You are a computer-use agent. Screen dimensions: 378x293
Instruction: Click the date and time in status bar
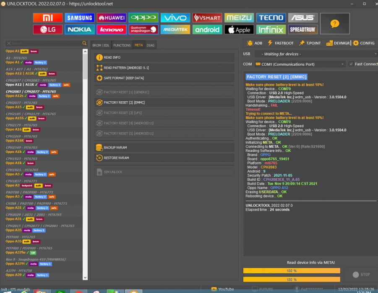[356, 289]
